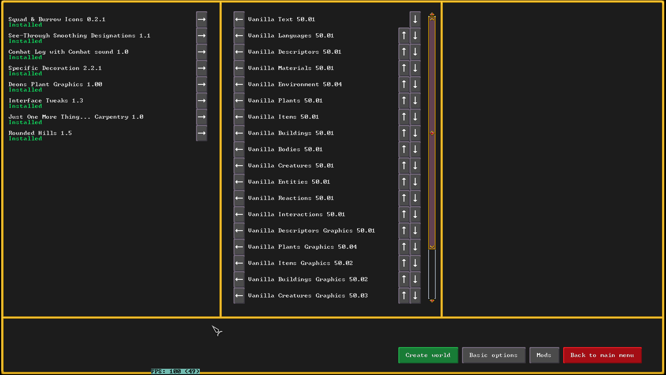The image size is (666, 375).
Task: Remove Vanilla Descriptors Graphics with left arrow
Action: (x=239, y=230)
